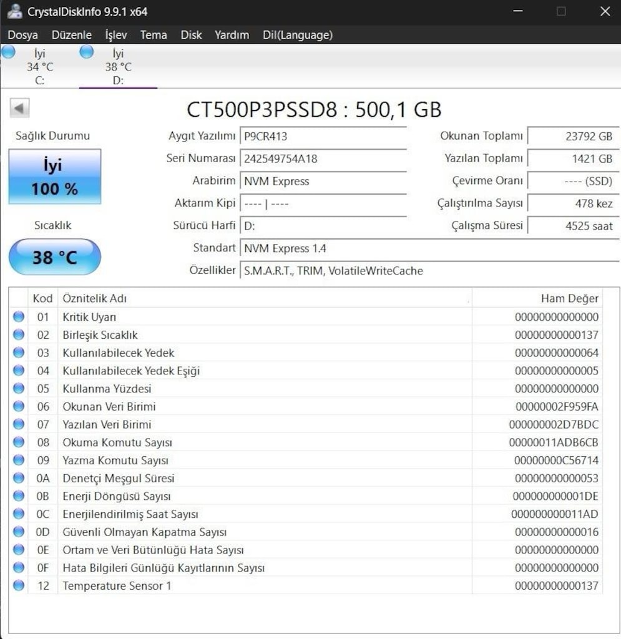Screen dimensions: 621x639
Task: Click status orb for Enerji Döngüsü Sayısı
Action: click(19, 496)
